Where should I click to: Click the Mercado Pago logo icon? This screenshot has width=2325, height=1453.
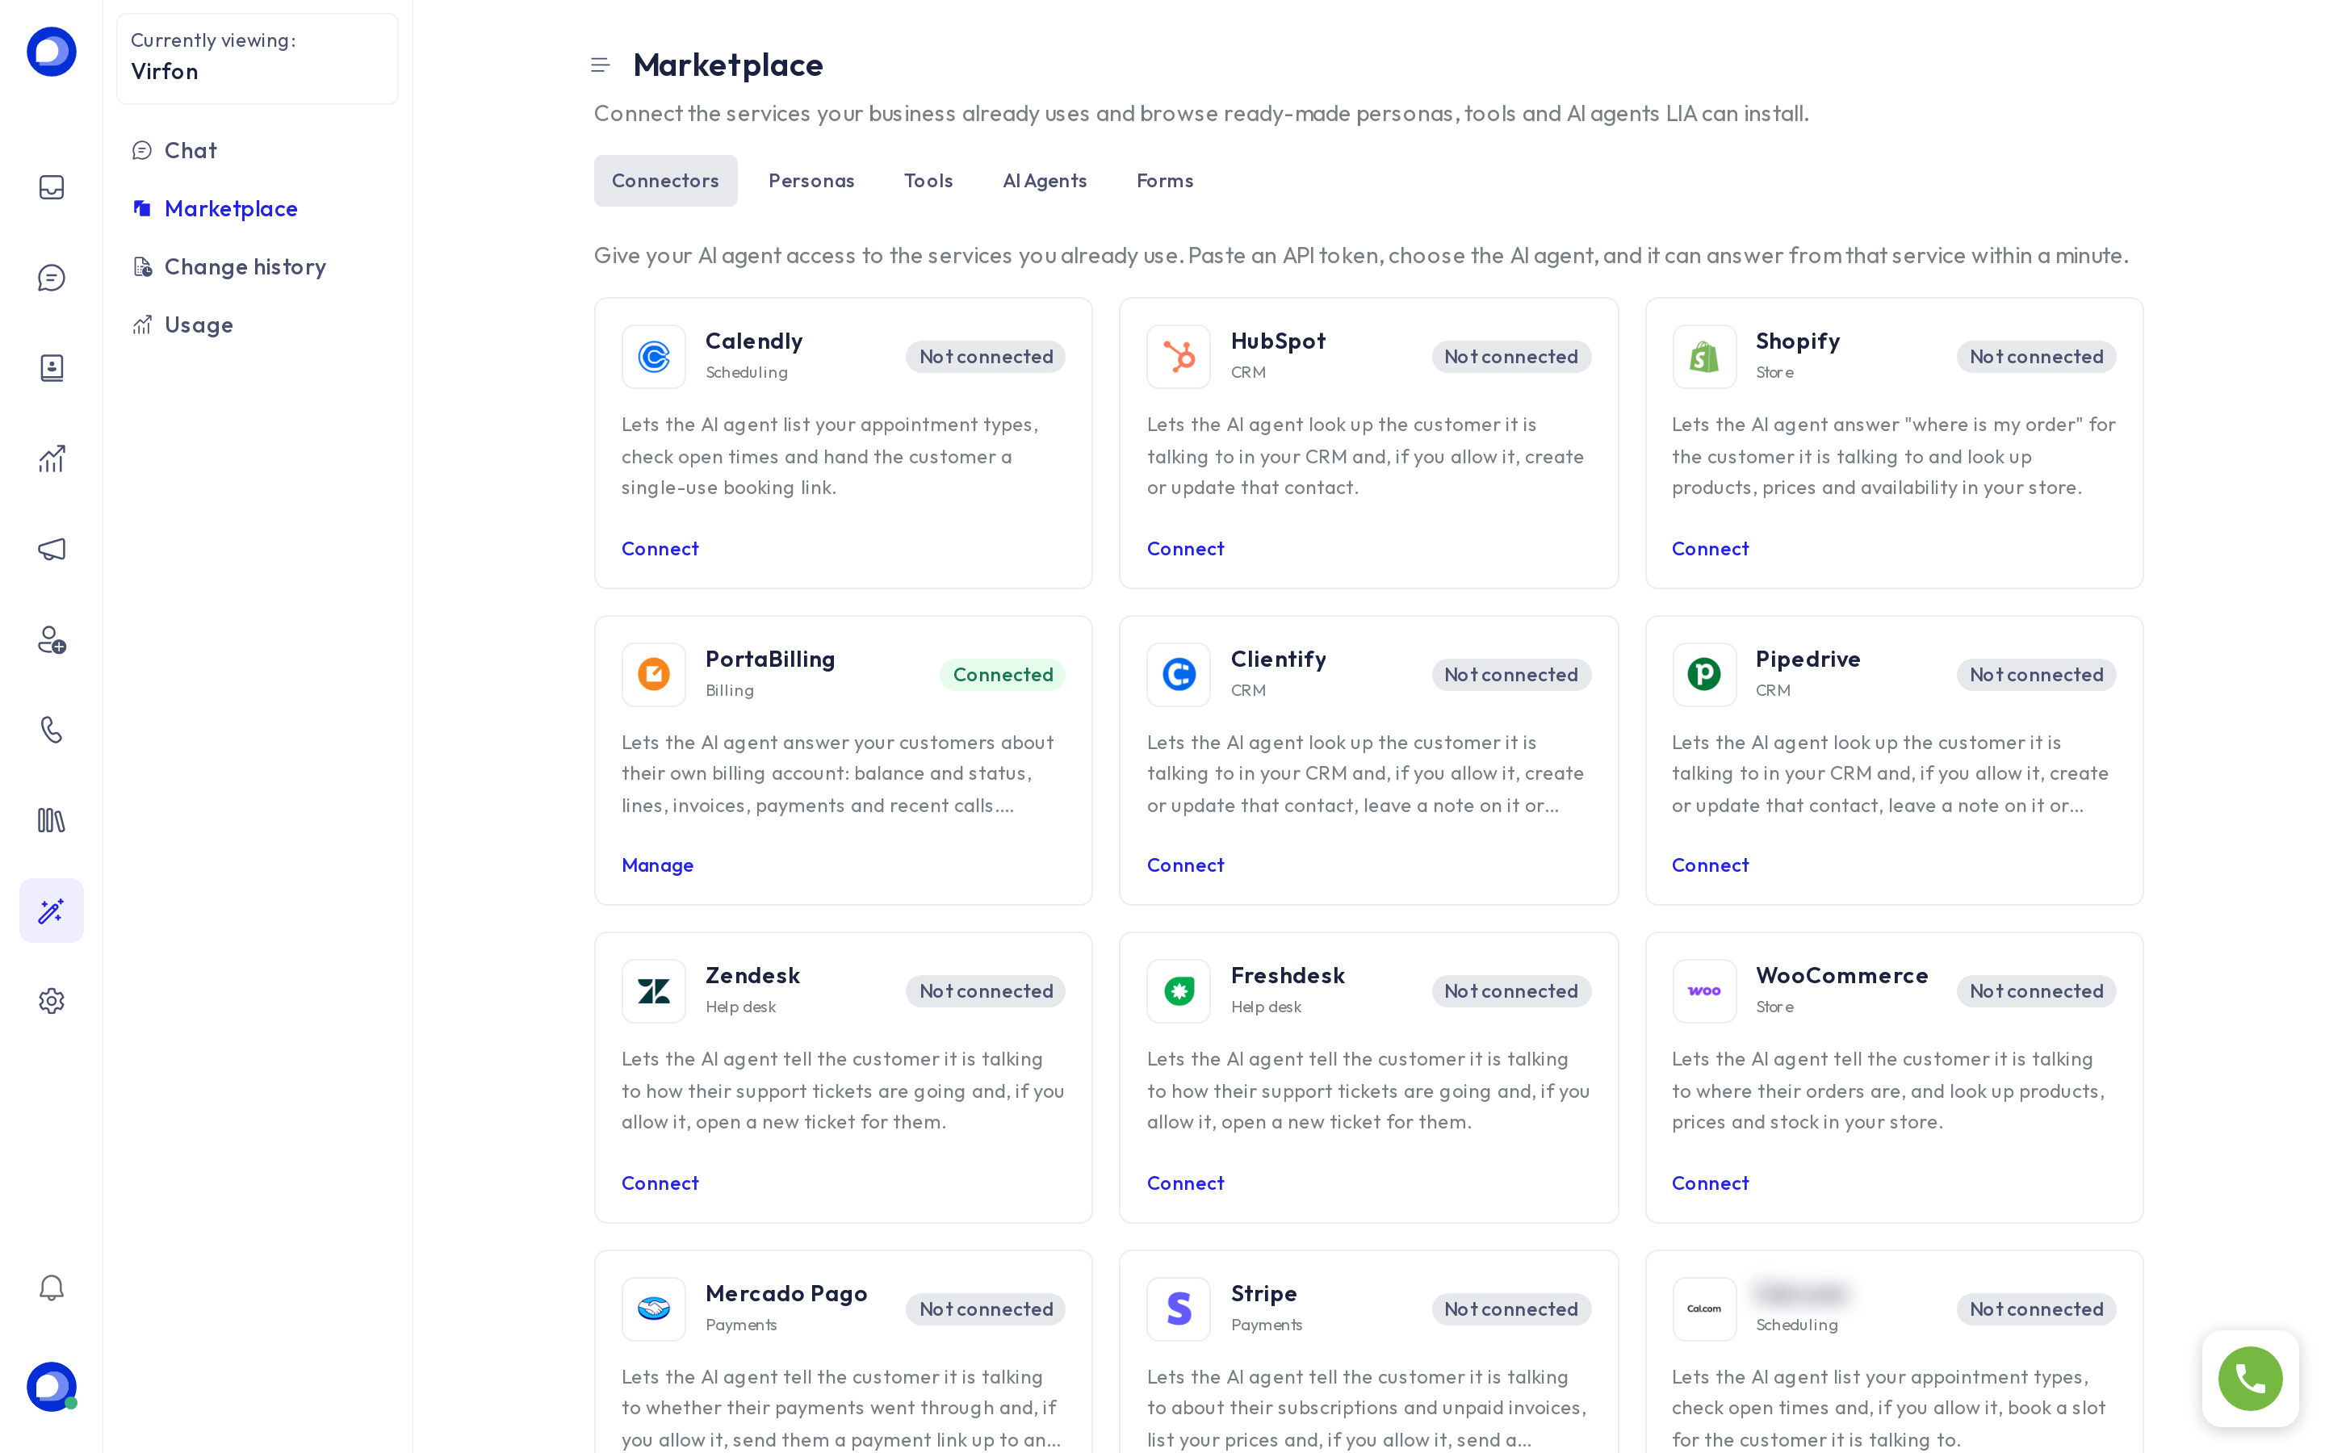(653, 1309)
